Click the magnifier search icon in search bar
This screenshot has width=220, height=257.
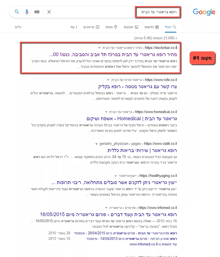(17, 12)
